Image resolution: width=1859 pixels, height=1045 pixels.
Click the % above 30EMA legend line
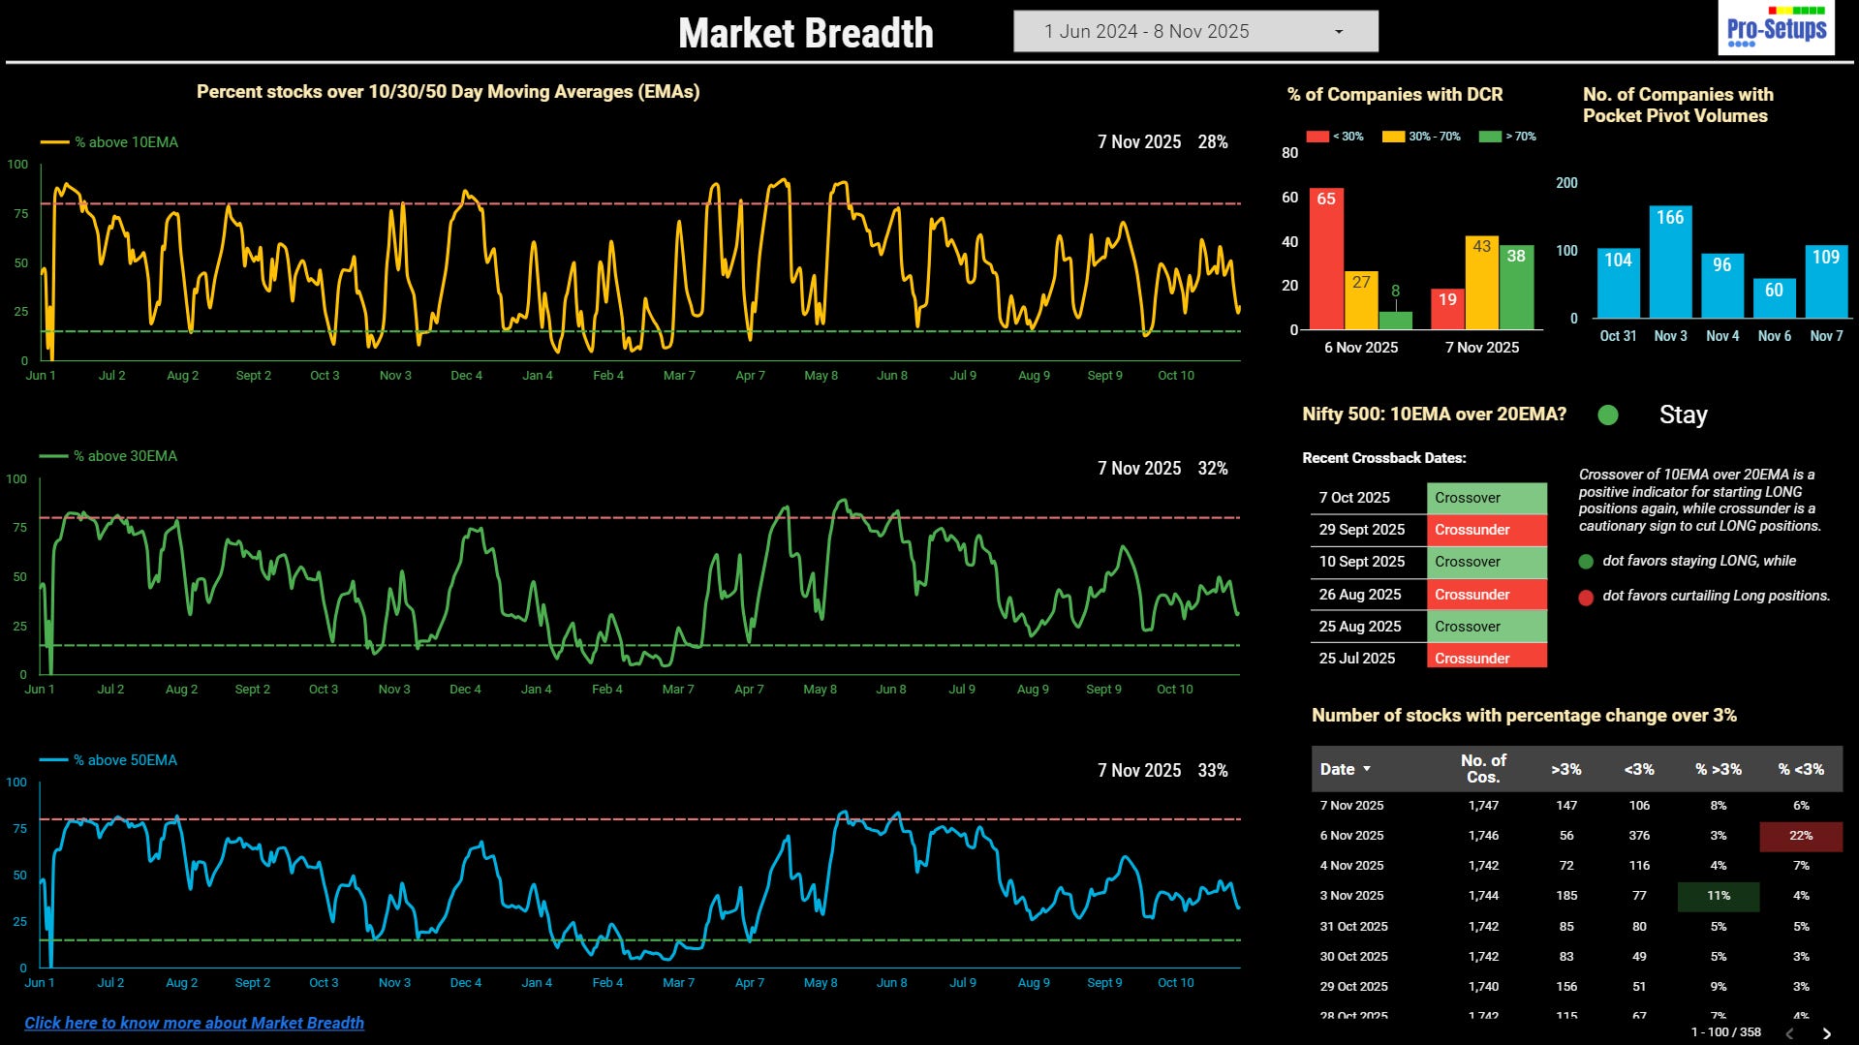(x=54, y=456)
